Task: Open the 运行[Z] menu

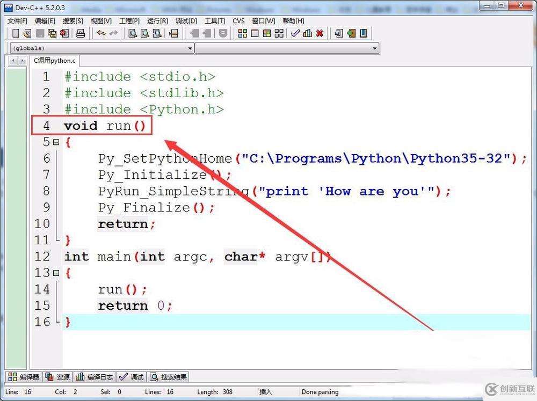Action: [156, 20]
